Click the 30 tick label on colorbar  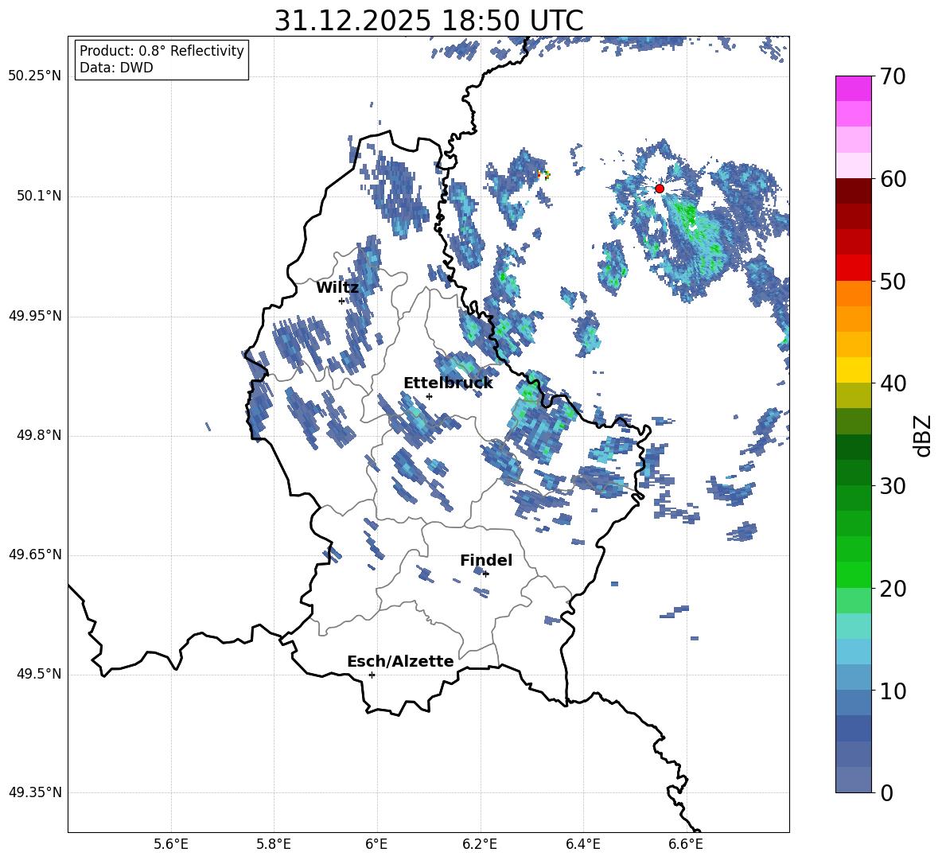893,485
